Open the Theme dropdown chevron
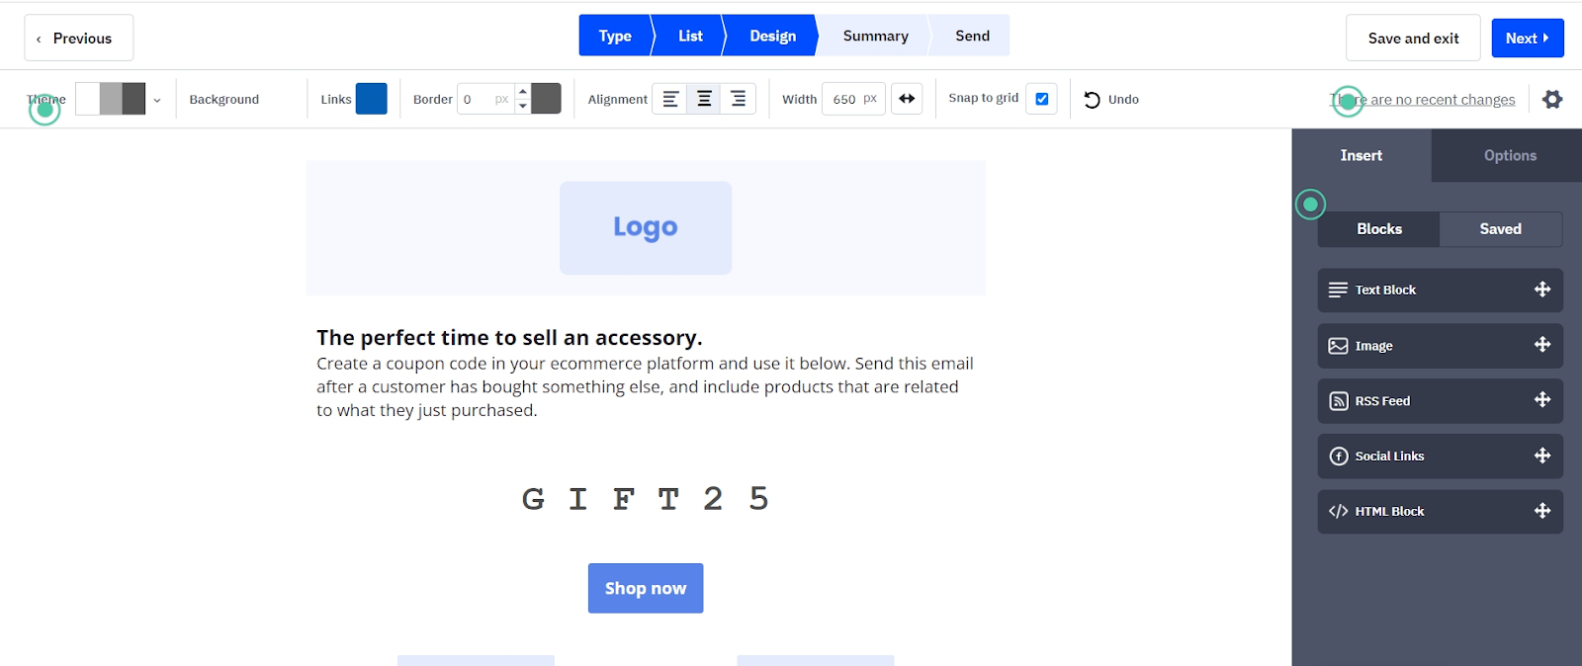The height and width of the screenshot is (666, 1582). 157,100
